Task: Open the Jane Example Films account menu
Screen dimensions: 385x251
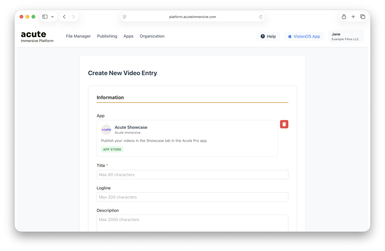Action: (x=346, y=36)
